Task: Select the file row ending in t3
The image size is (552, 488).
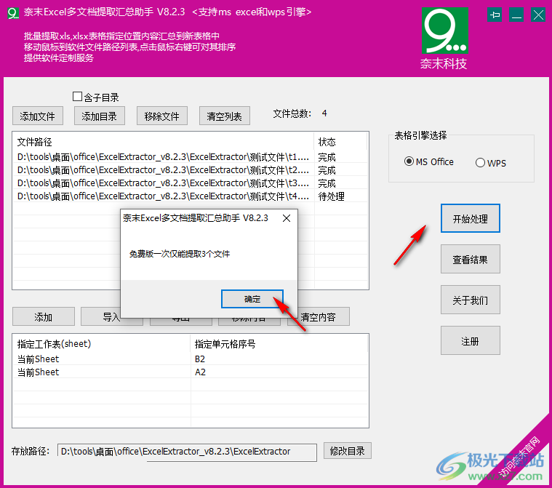Action: (190, 183)
